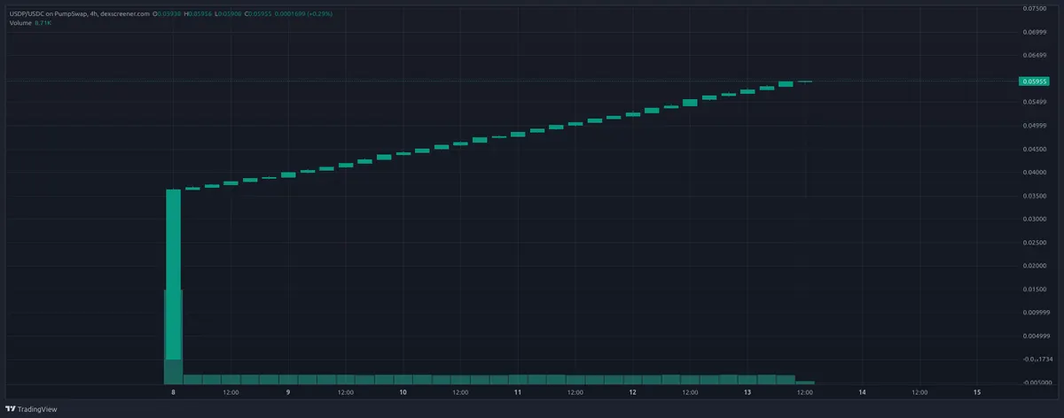This screenshot has height=418, width=1064.
Task: Click the 0.01500 price axis label
Action: 1035,290
